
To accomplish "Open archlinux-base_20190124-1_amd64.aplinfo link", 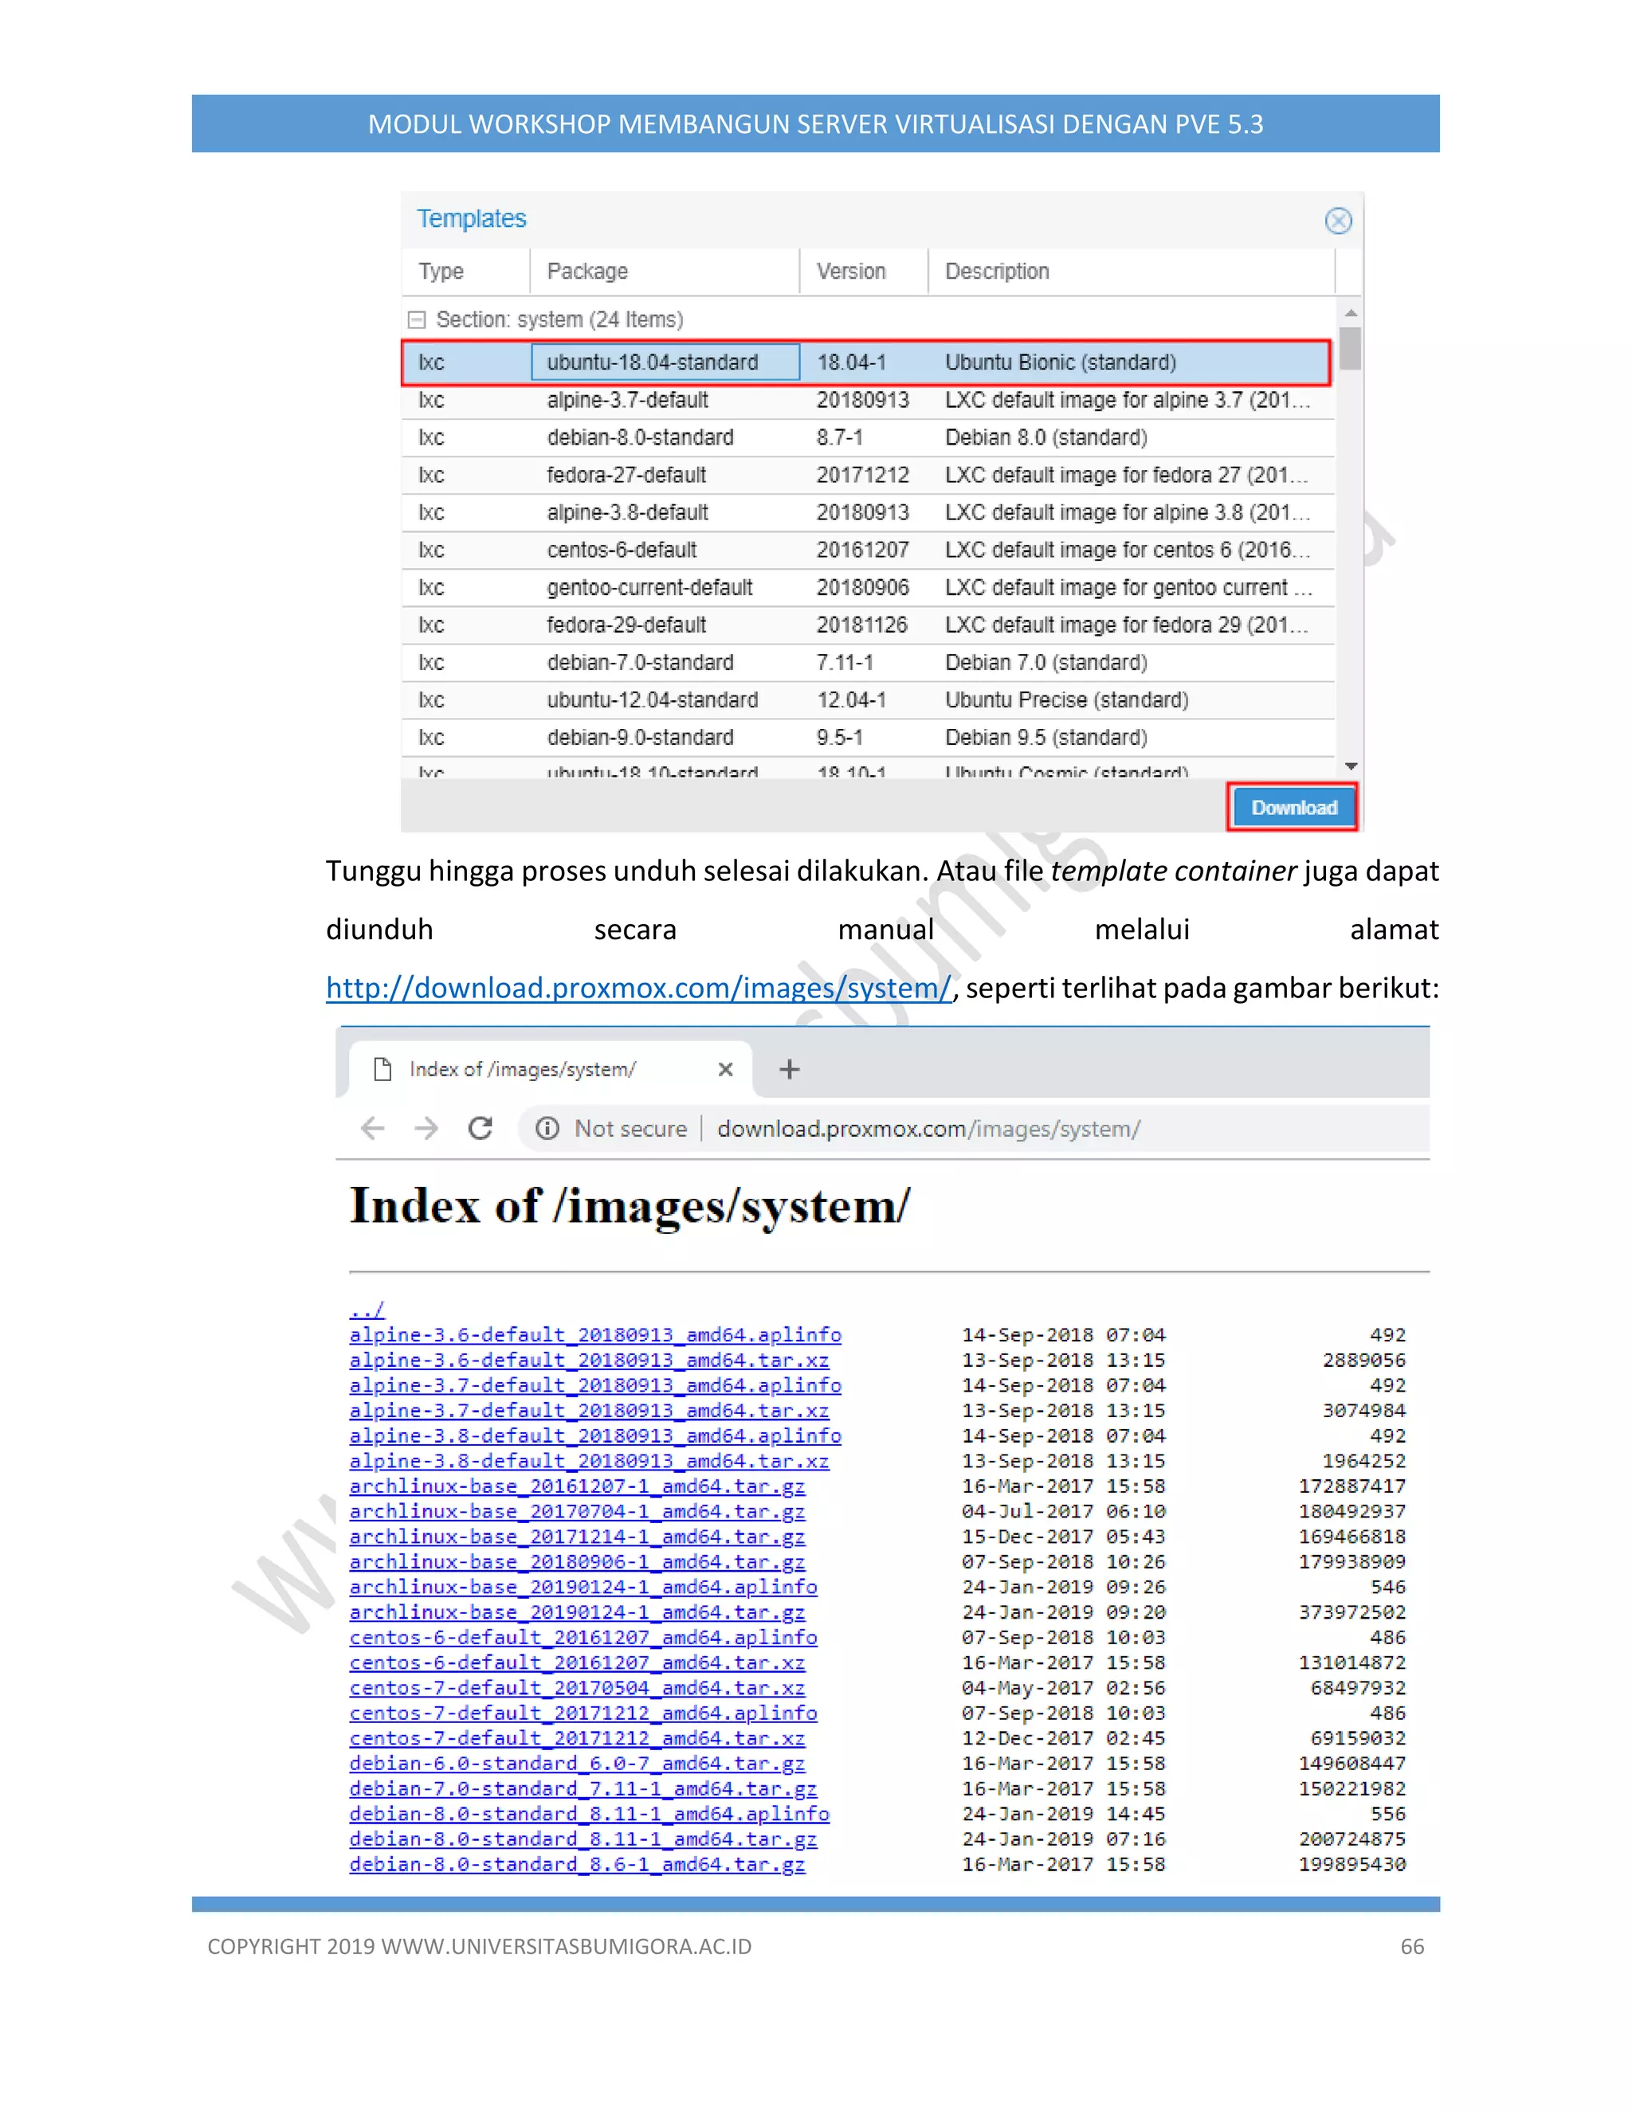I will click(x=583, y=1587).
